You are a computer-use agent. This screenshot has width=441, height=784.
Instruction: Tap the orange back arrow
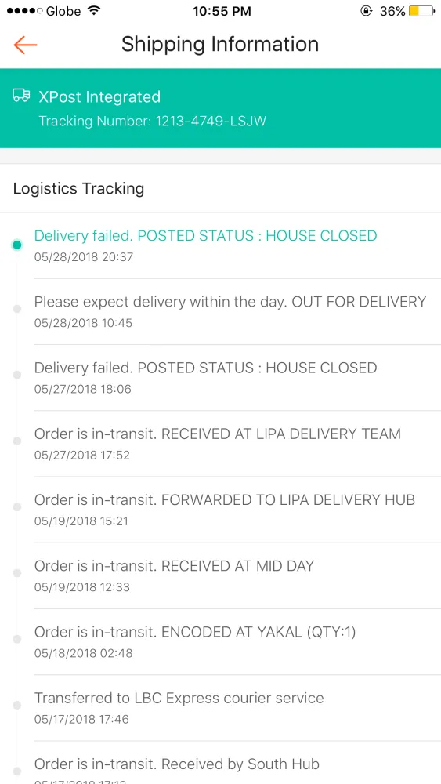point(26,45)
